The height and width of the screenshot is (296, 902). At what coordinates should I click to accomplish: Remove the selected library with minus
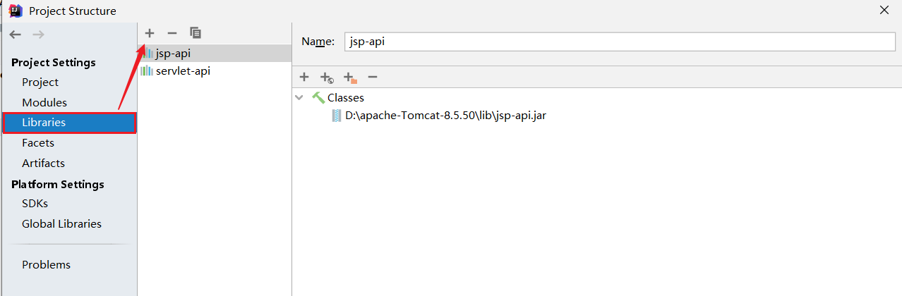pos(172,32)
